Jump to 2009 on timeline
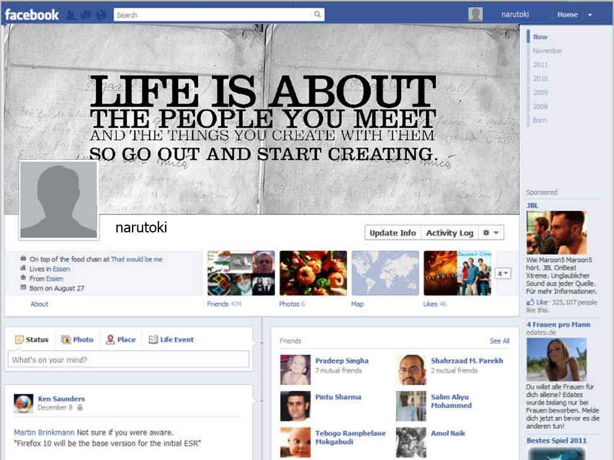Image resolution: width=614 pixels, height=460 pixels. [540, 92]
